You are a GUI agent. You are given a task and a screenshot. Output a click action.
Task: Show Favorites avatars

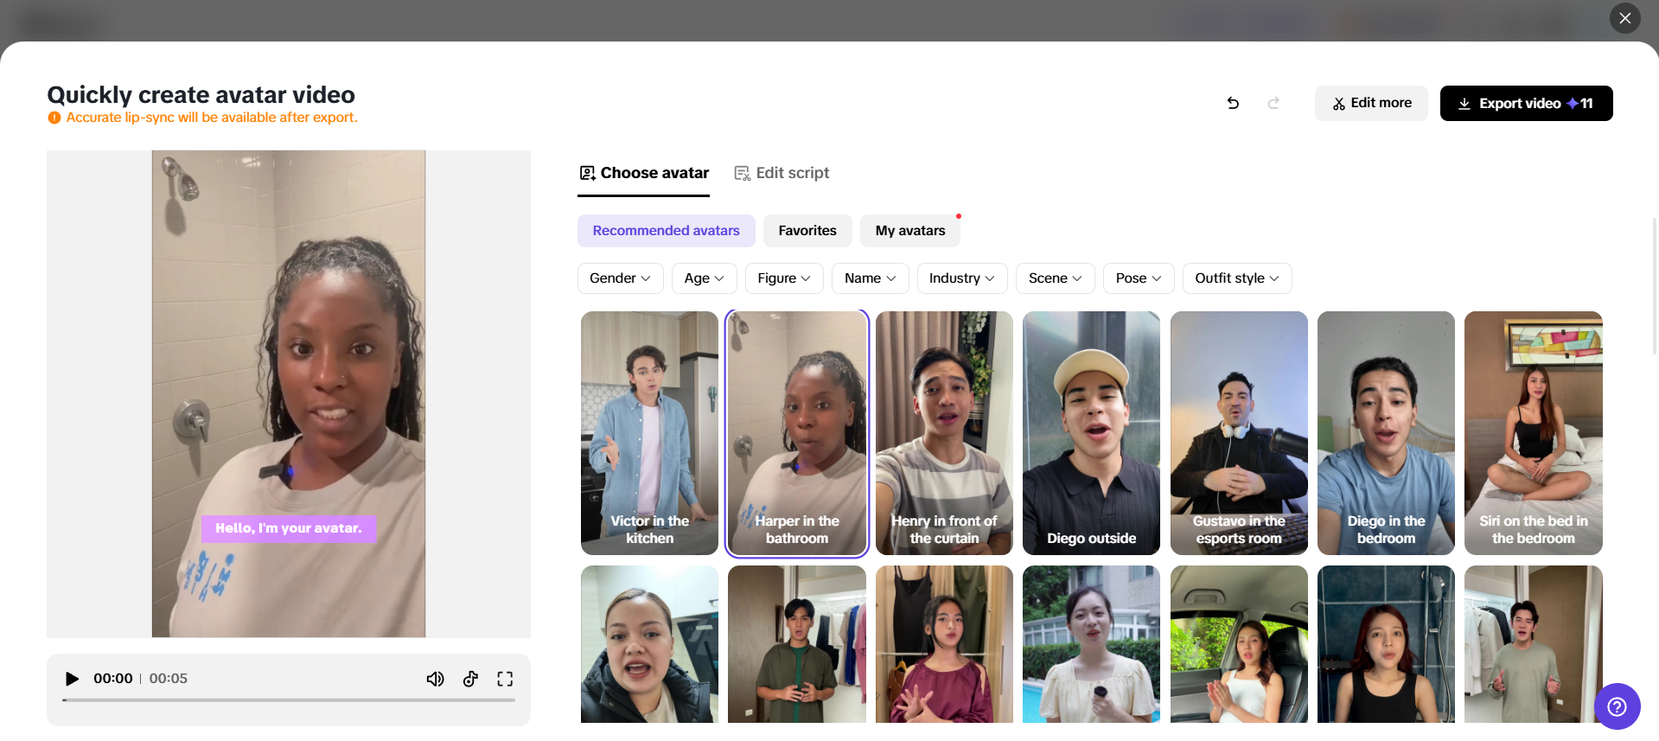point(807,231)
